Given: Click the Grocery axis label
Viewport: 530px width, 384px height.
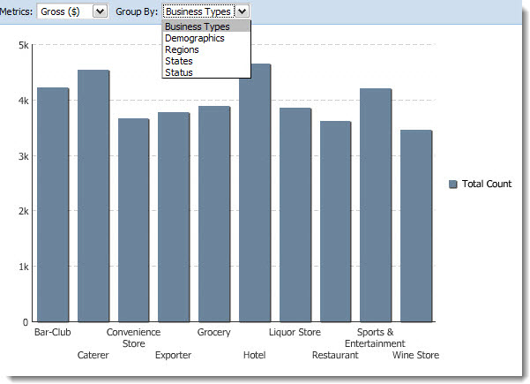Looking at the screenshot, I should click(x=214, y=333).
